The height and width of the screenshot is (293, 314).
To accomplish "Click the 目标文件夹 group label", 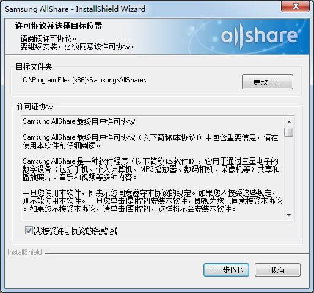I will [34, 67].
